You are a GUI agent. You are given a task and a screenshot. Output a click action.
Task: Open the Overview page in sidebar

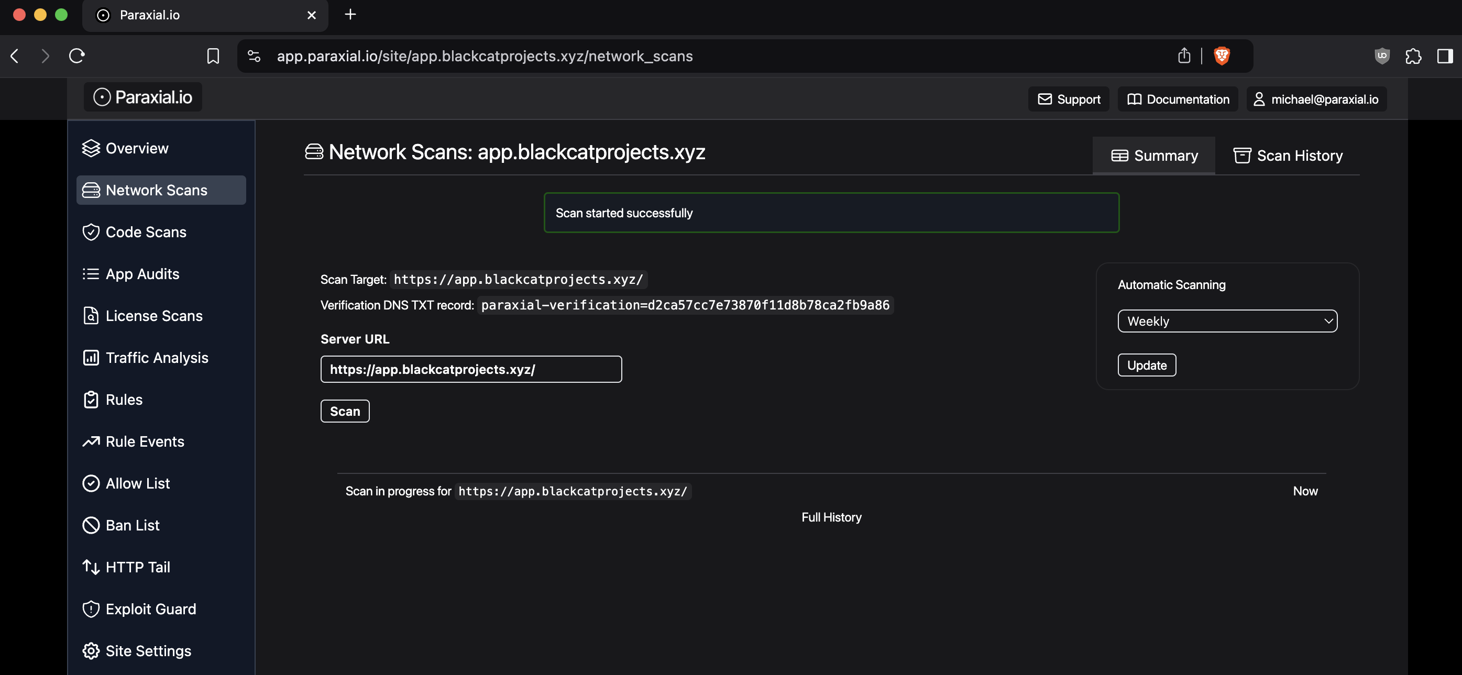tap(161, 148)
